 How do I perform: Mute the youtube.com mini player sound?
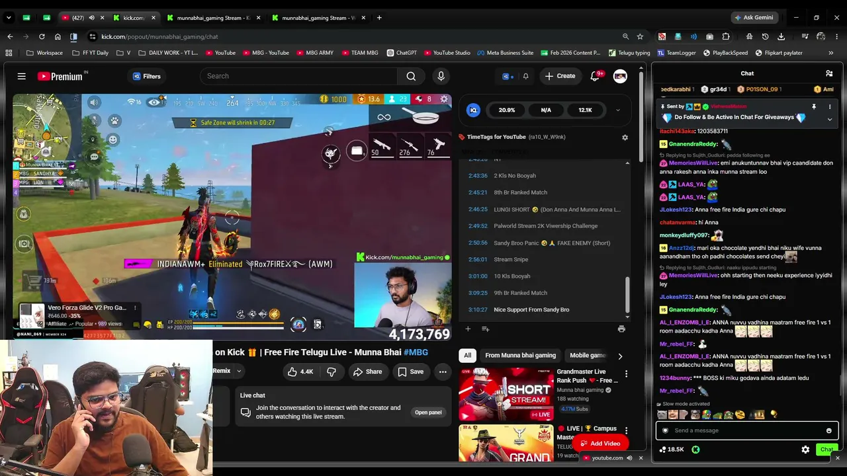click(629, 457)
